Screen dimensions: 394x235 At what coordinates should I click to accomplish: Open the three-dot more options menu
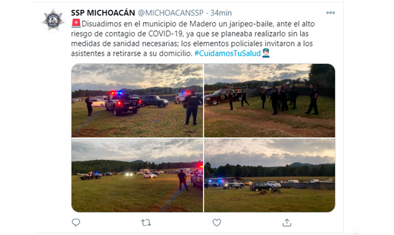click(x=330, y=13)
